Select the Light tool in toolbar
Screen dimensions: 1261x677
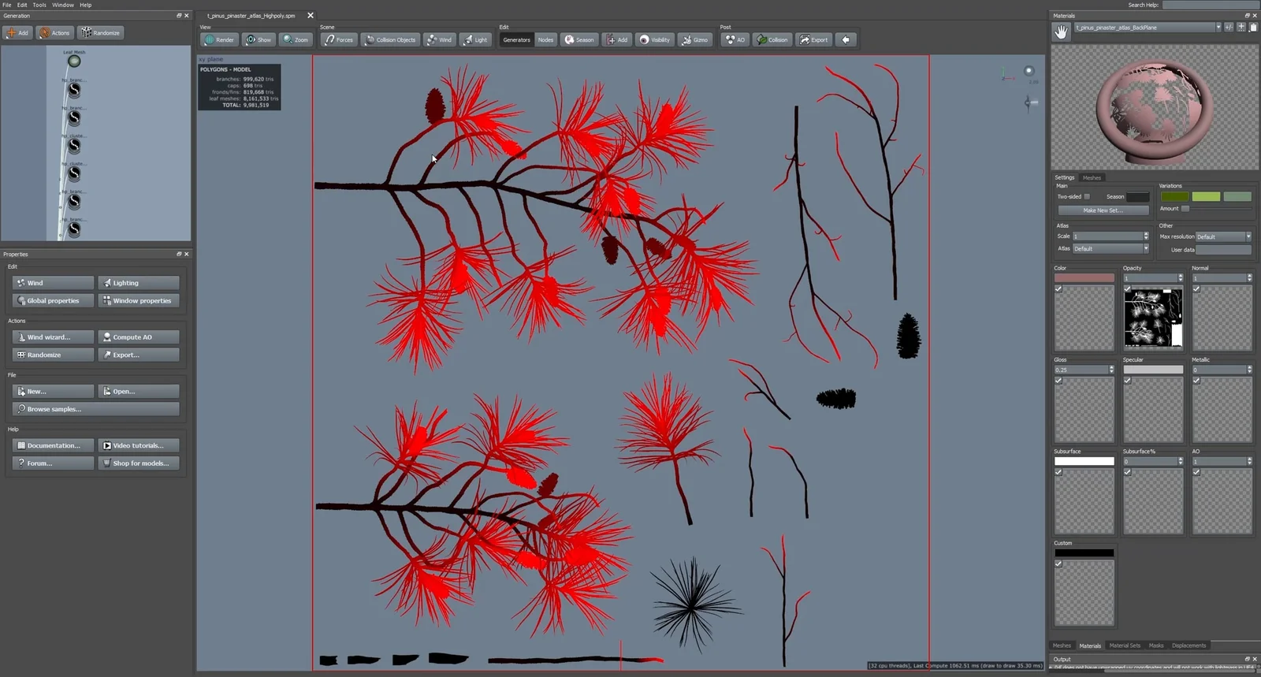(x=475, y=39)
